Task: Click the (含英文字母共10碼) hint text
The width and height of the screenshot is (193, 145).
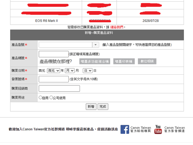Action: pos(84,79)
